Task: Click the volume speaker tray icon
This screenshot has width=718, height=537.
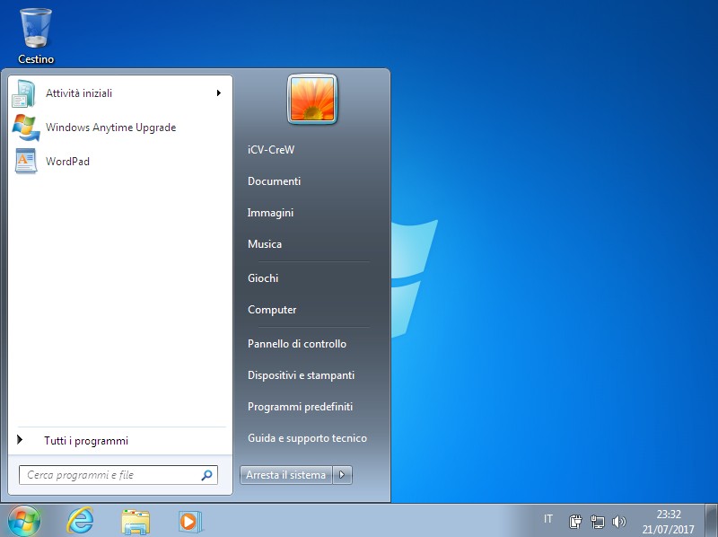Action: pos(618,522)
